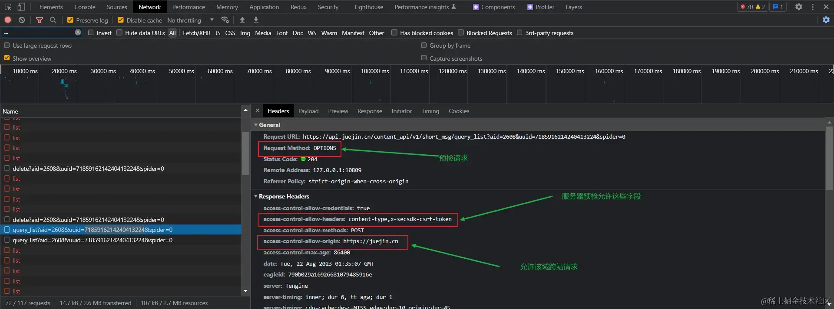Uncheck Show overview option
Viewport: 834px width, 309px height.
(7, 58)
